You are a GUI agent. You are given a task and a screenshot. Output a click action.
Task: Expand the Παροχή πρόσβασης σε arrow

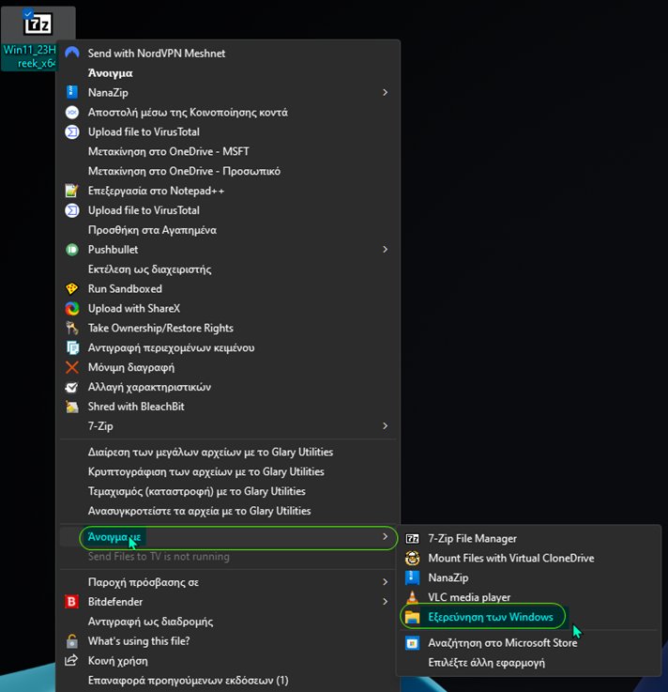pyautogui.click(x=385, y=582)
